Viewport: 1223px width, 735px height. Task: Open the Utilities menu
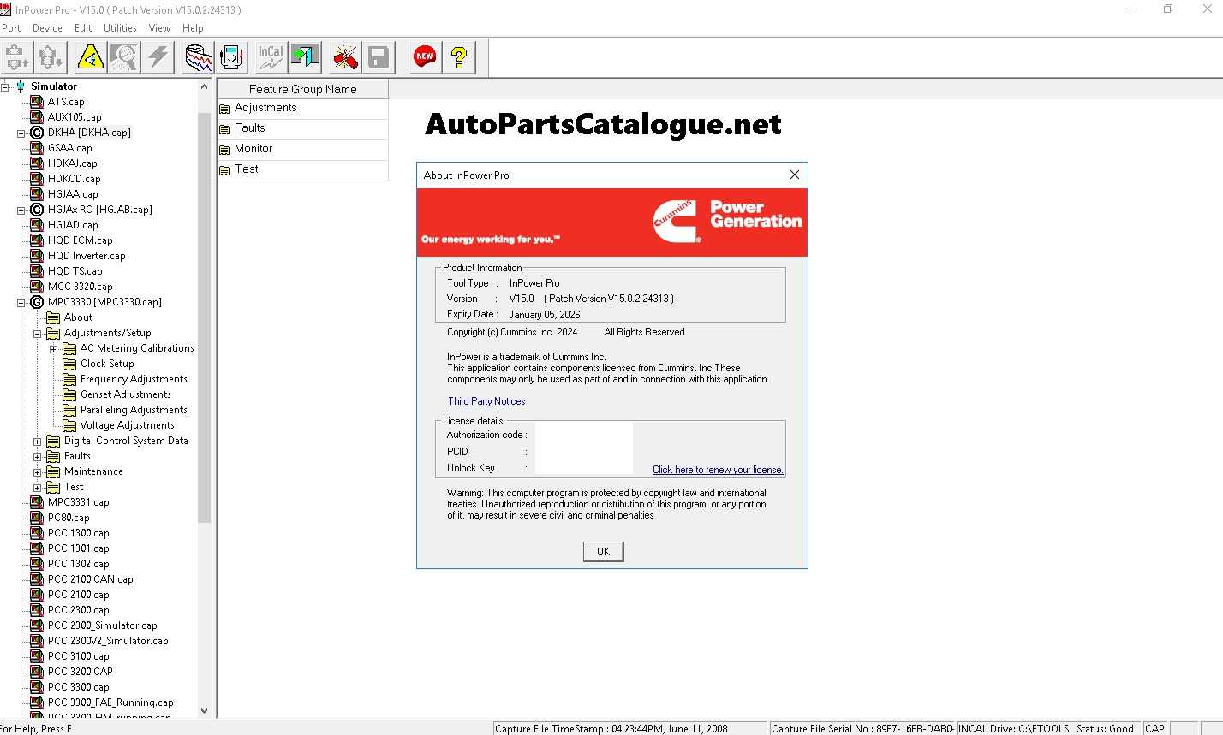120,28
